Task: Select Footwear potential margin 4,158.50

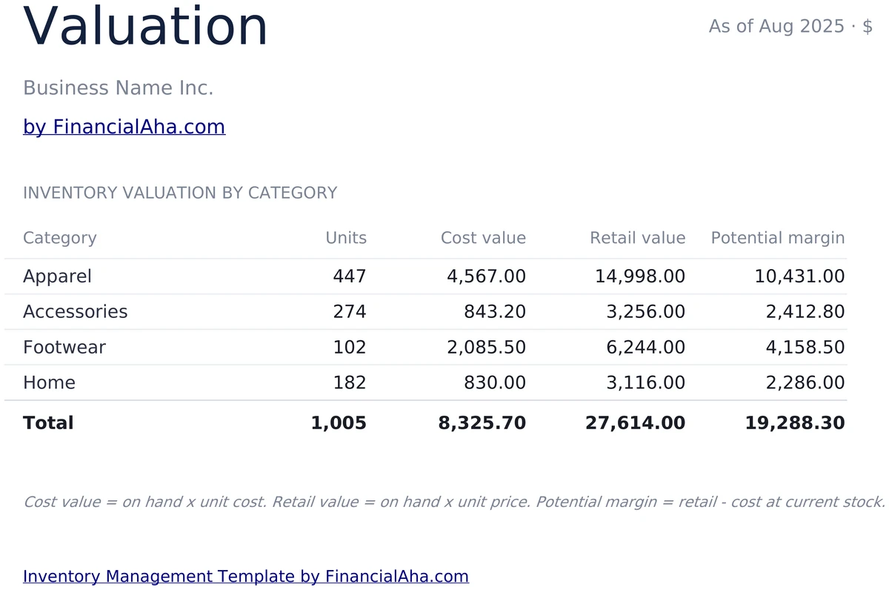Action: pos(805,348)
